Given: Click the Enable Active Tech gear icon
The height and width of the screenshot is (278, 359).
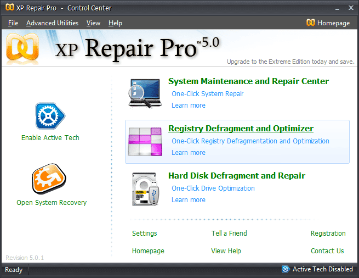Looking at the screenshot, I should (50, 116).
